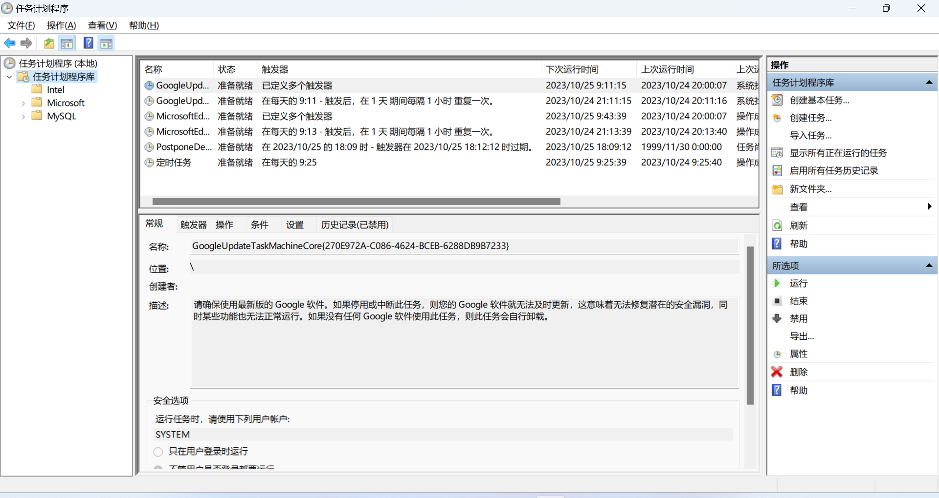Click the 创建任务 icon in Actions pane
Screen dimensions: 939x498
coord(777,118)
